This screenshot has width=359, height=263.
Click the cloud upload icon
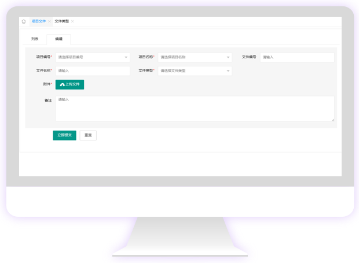tap(62, 84)
